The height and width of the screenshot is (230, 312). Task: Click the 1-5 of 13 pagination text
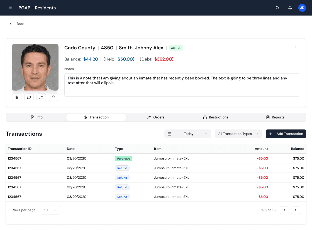coord(268,210)
